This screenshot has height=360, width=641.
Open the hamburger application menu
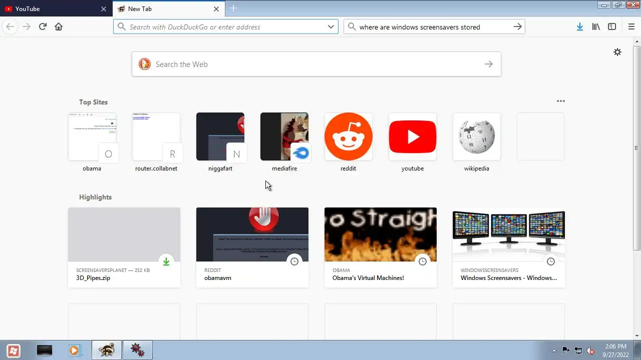pos(631,26)
